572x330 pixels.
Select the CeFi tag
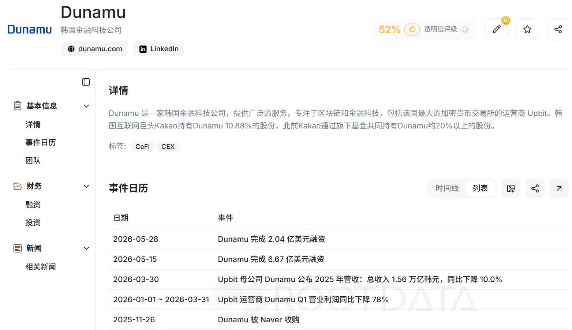142,147
